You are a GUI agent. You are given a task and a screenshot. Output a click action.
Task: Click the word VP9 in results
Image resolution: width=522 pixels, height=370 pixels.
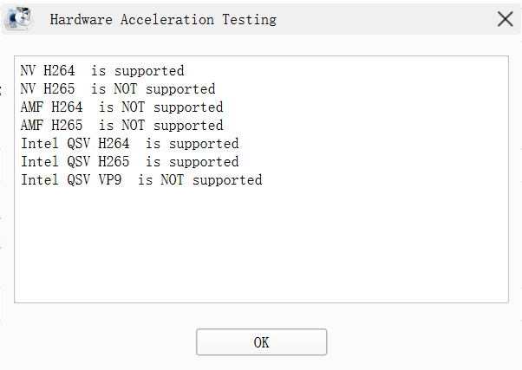pos(110,180)
